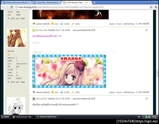
Task: Open a new browser tab
Action: pos(94,3)
